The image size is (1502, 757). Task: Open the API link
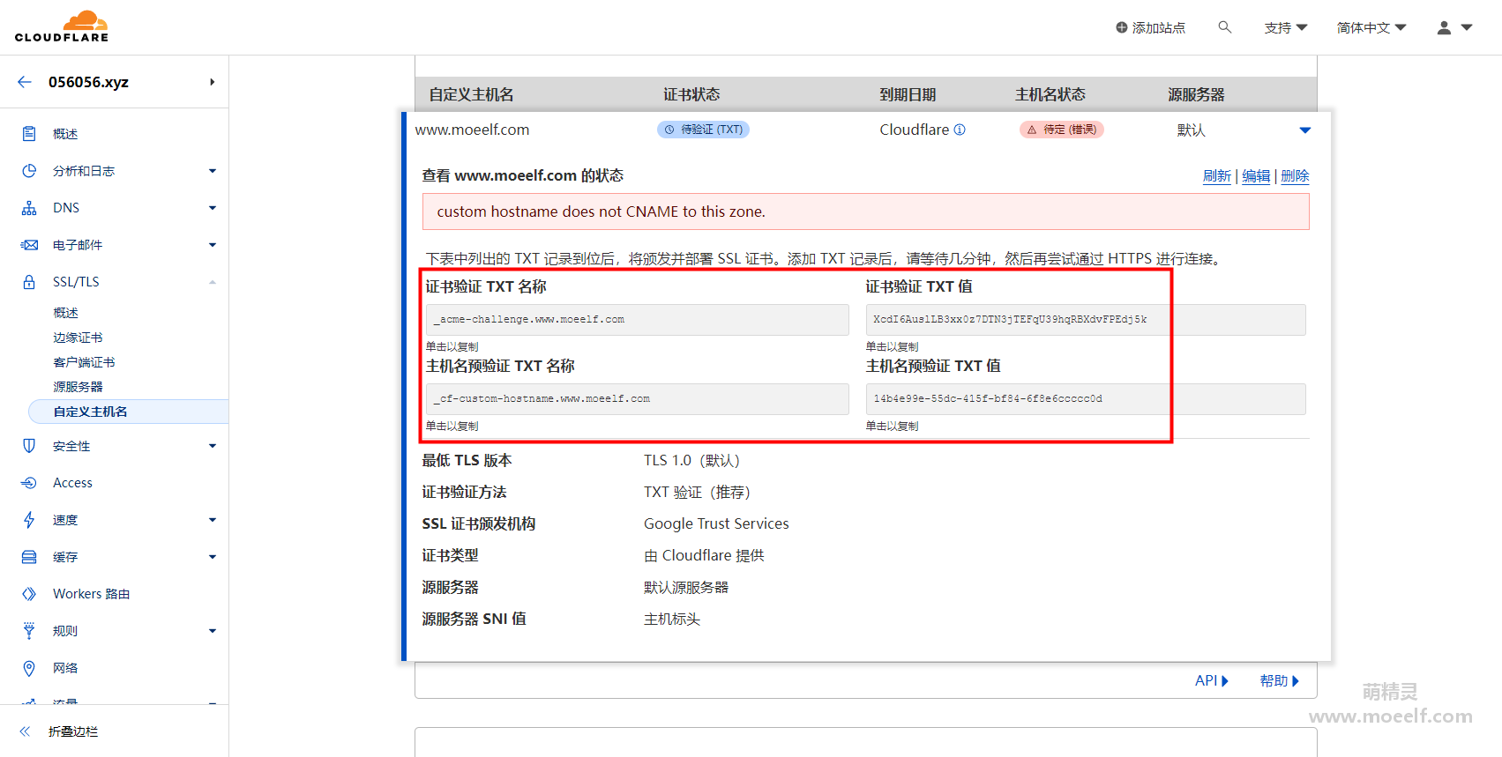coord(1212,680)
